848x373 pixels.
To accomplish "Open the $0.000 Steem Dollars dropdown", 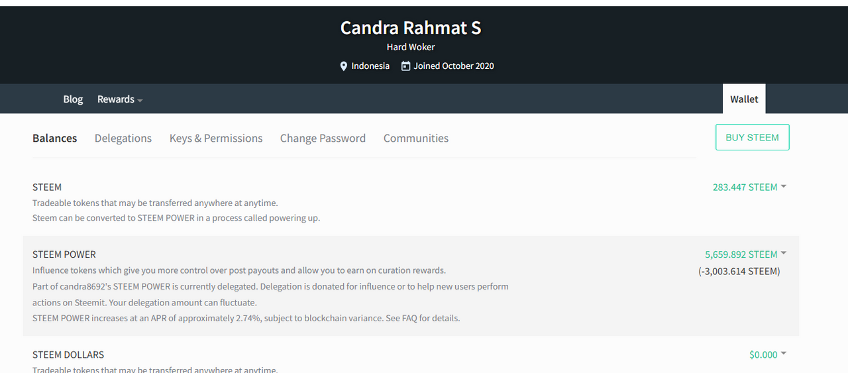I will pyautogui.click(x=768, y=354).
